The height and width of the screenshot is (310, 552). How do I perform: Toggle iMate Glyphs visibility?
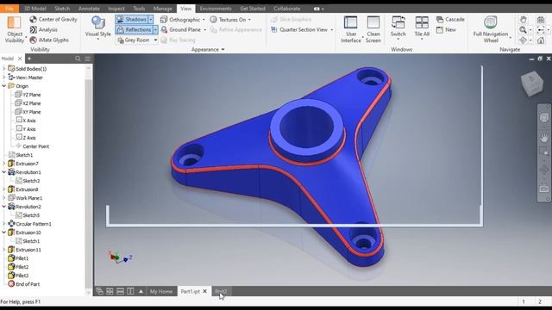49,40
